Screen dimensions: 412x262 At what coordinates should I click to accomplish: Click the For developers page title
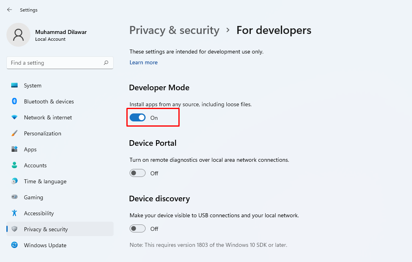[274, 30]
